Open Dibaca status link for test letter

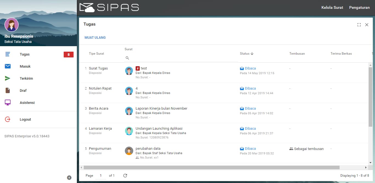coord(250,68)
